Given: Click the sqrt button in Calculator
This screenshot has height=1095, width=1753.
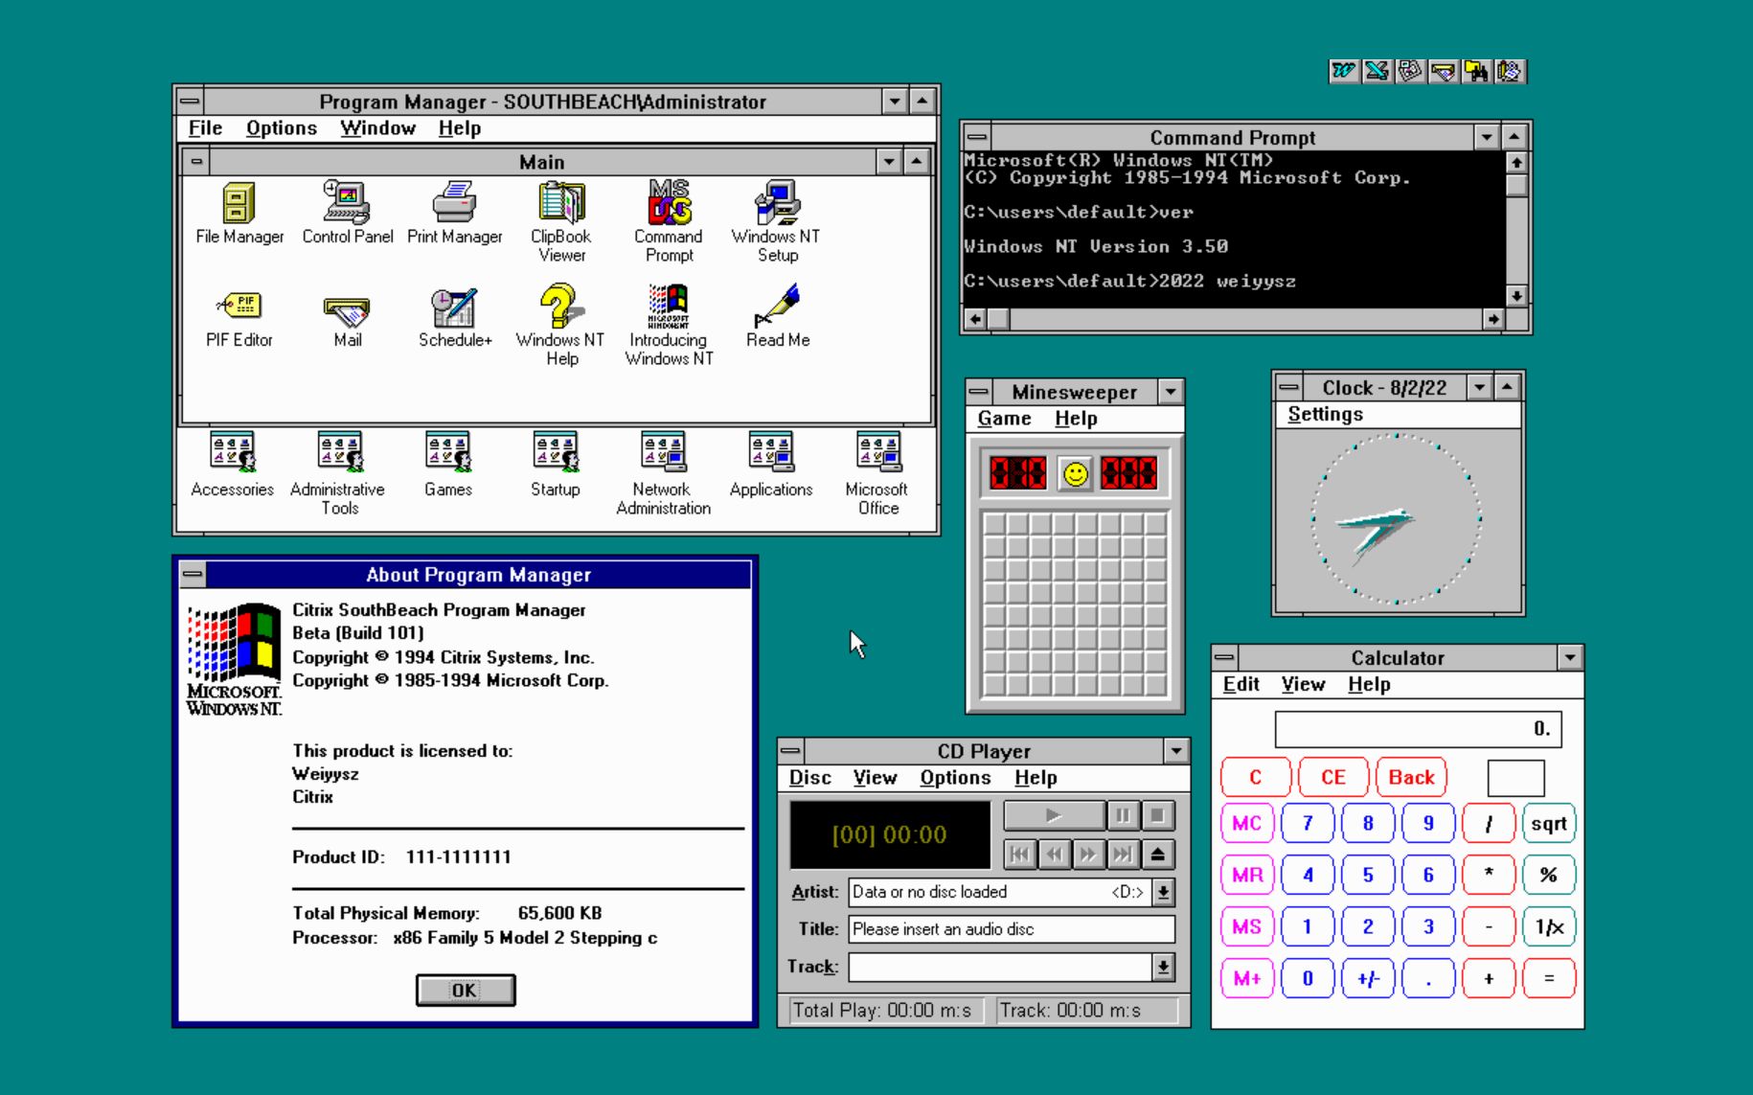Looking at the screenshot, I should point(1548,824).
